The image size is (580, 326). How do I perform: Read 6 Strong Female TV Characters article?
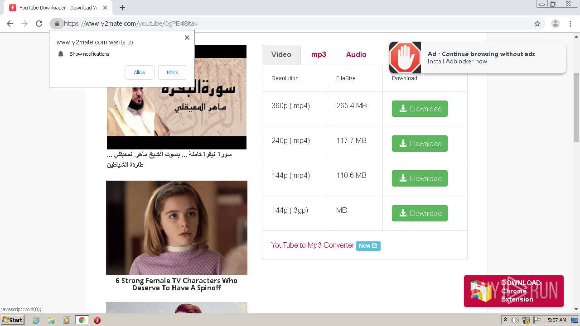click(177, 284)
